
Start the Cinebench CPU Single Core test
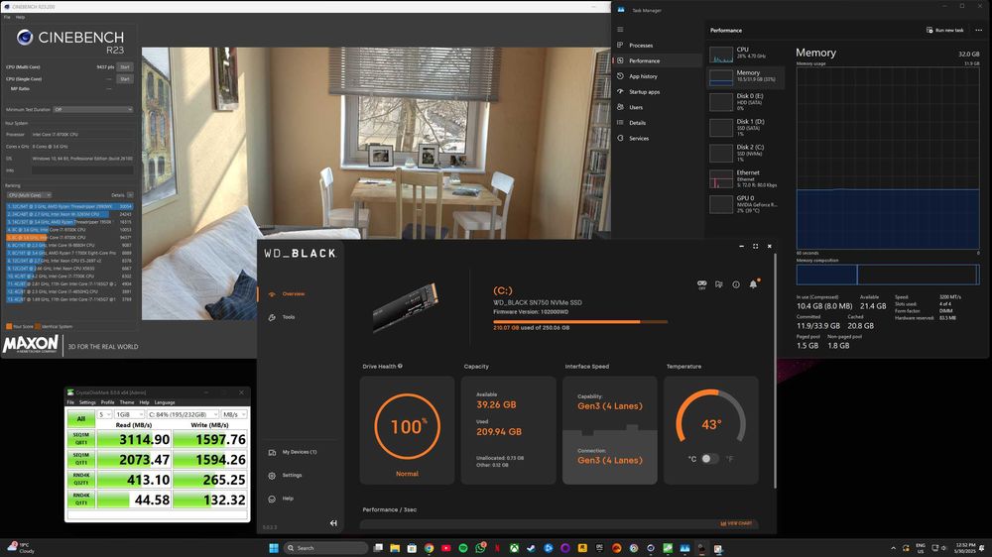click(125, 79)
